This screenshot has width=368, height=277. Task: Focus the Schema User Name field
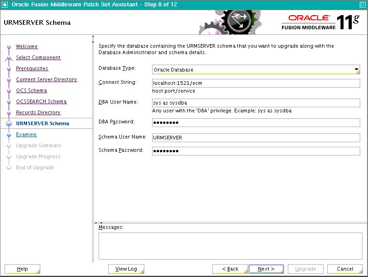click(x=256, y=138)
